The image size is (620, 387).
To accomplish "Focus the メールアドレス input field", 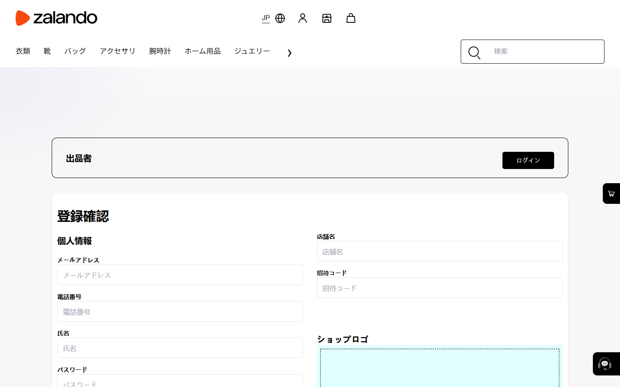I will point(180,275).
